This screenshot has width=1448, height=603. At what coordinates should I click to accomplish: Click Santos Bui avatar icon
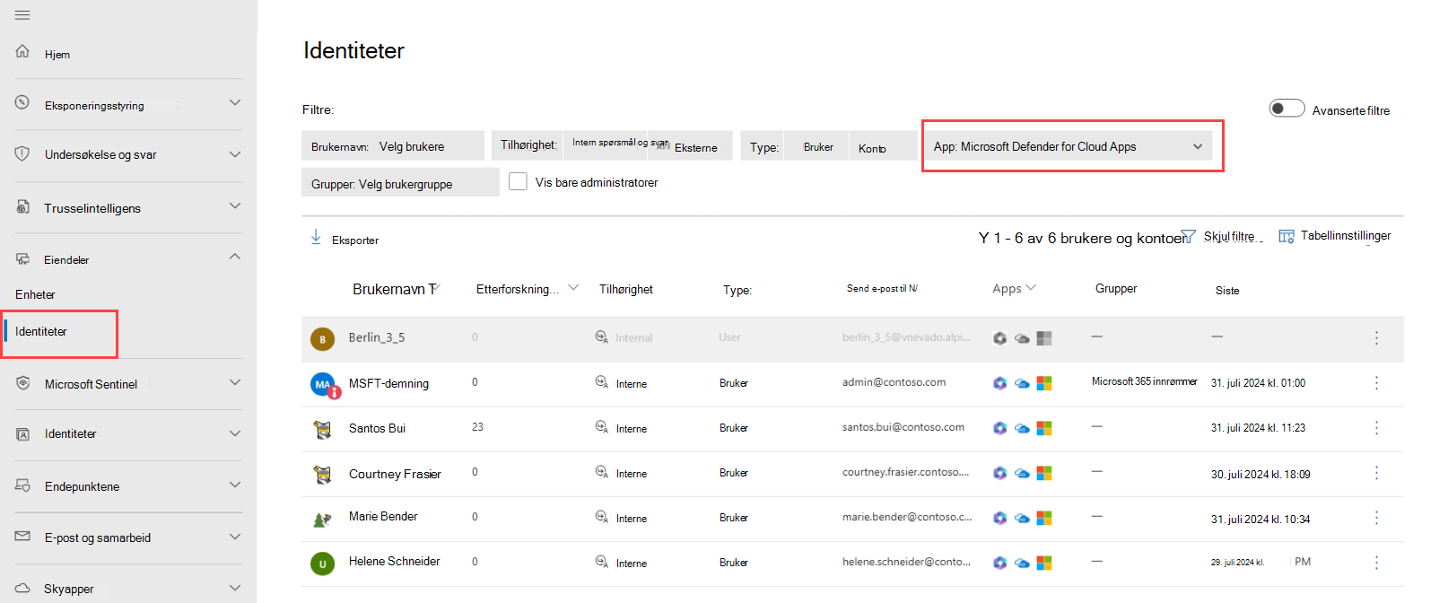(x=322, y=429)
